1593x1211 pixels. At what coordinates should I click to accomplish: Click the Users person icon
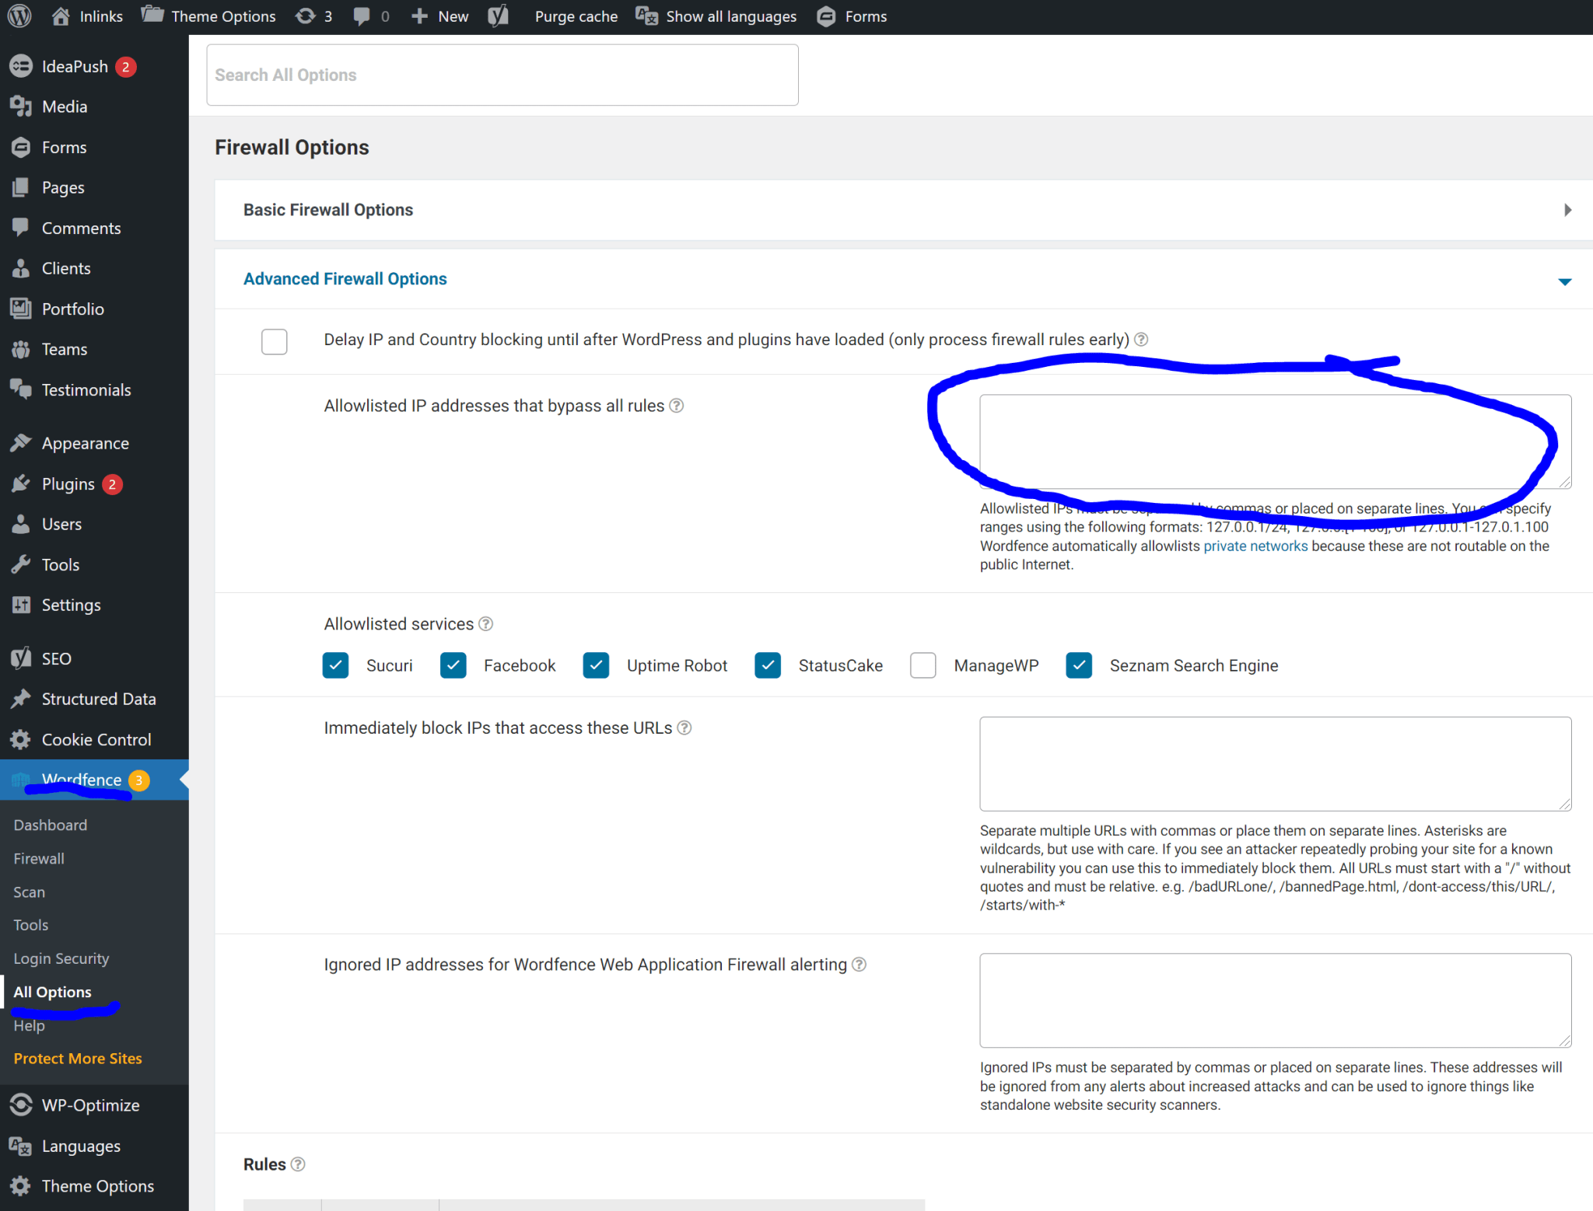pyautogui.click(x=21, y=524)
